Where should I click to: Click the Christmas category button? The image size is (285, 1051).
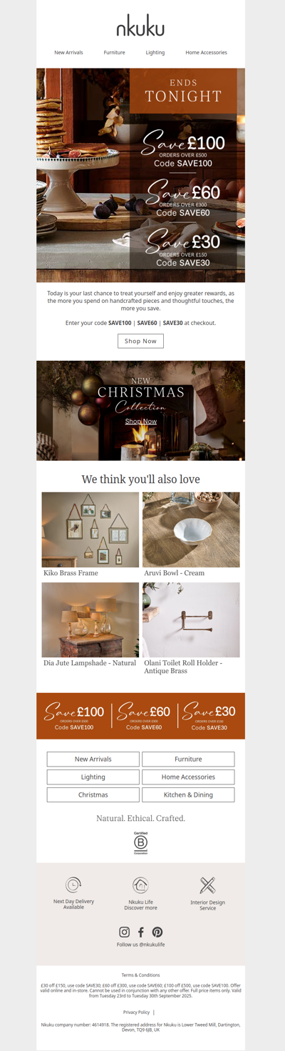[x=93, y=795]
